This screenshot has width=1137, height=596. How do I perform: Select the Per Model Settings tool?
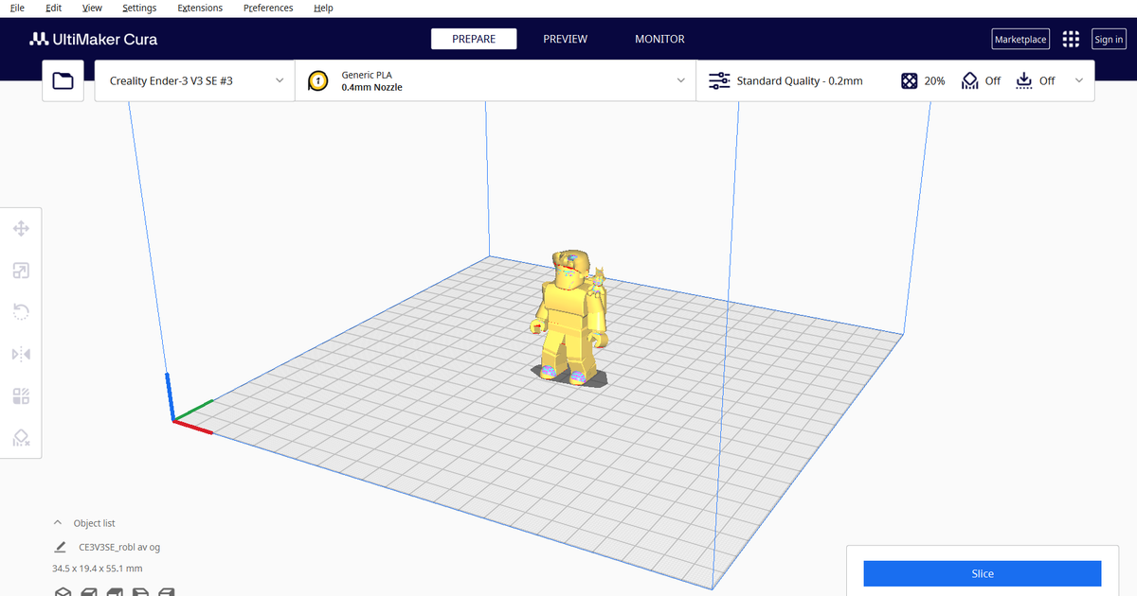[x=21, y=395]
